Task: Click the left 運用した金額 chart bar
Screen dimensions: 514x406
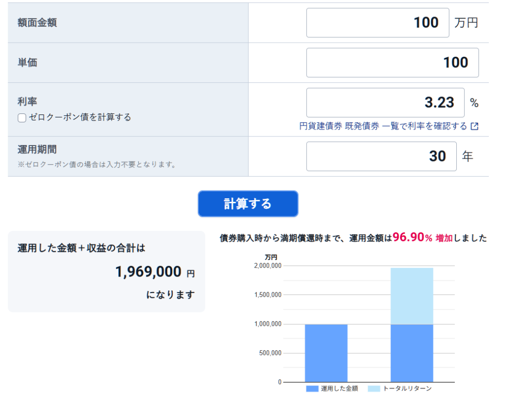Action: [x=326, y=353]
